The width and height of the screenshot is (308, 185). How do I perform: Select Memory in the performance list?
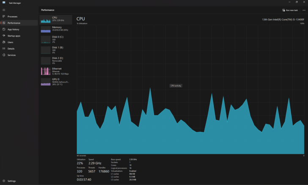pos(56,29)
